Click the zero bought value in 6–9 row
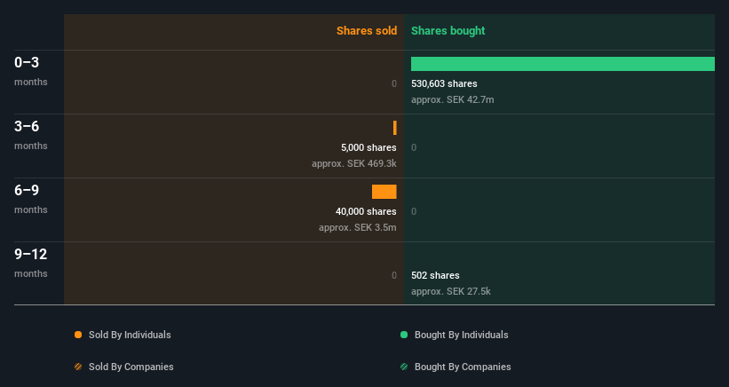The height and width of the screenshot is (387, 729). coord(414,211)
